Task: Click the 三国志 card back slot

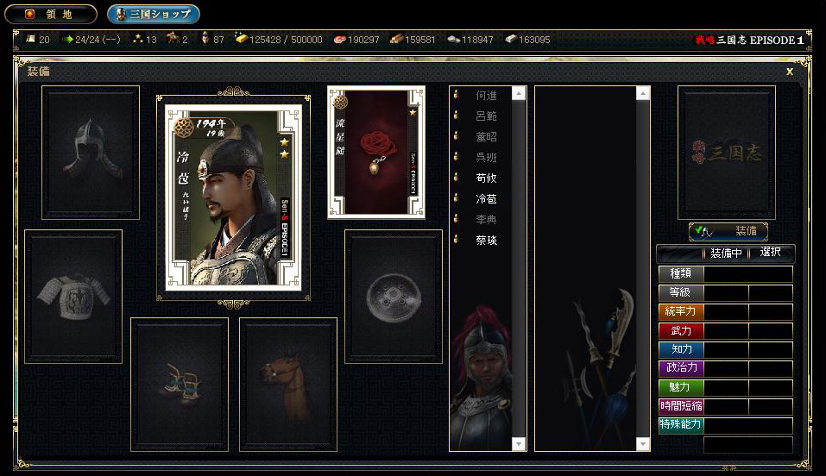Action: (727, 153)
